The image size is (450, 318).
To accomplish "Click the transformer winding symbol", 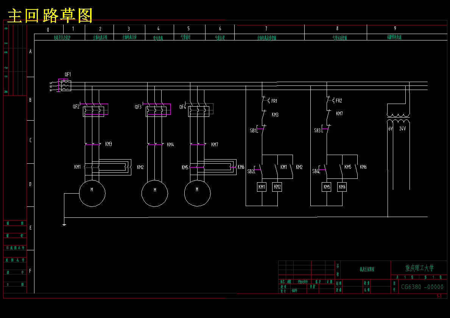I will pos(399,118).
